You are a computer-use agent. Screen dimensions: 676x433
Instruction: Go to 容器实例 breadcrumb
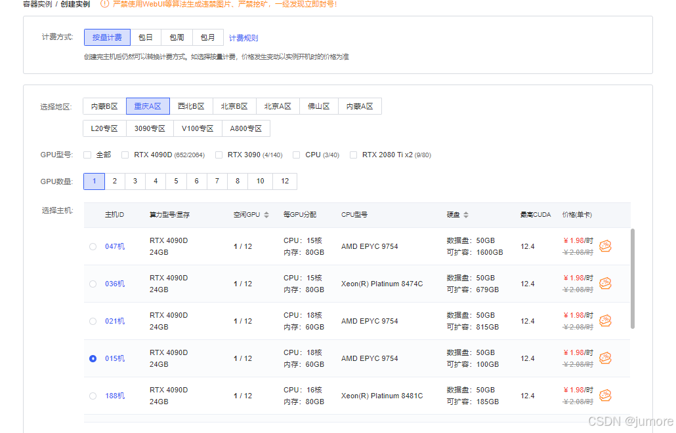[37, 4]
